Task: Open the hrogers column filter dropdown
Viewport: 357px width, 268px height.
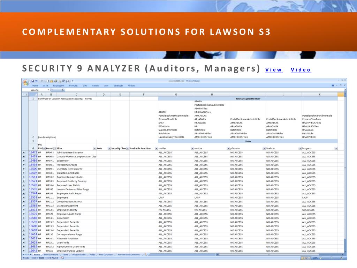Action: (x=336, y=148)
